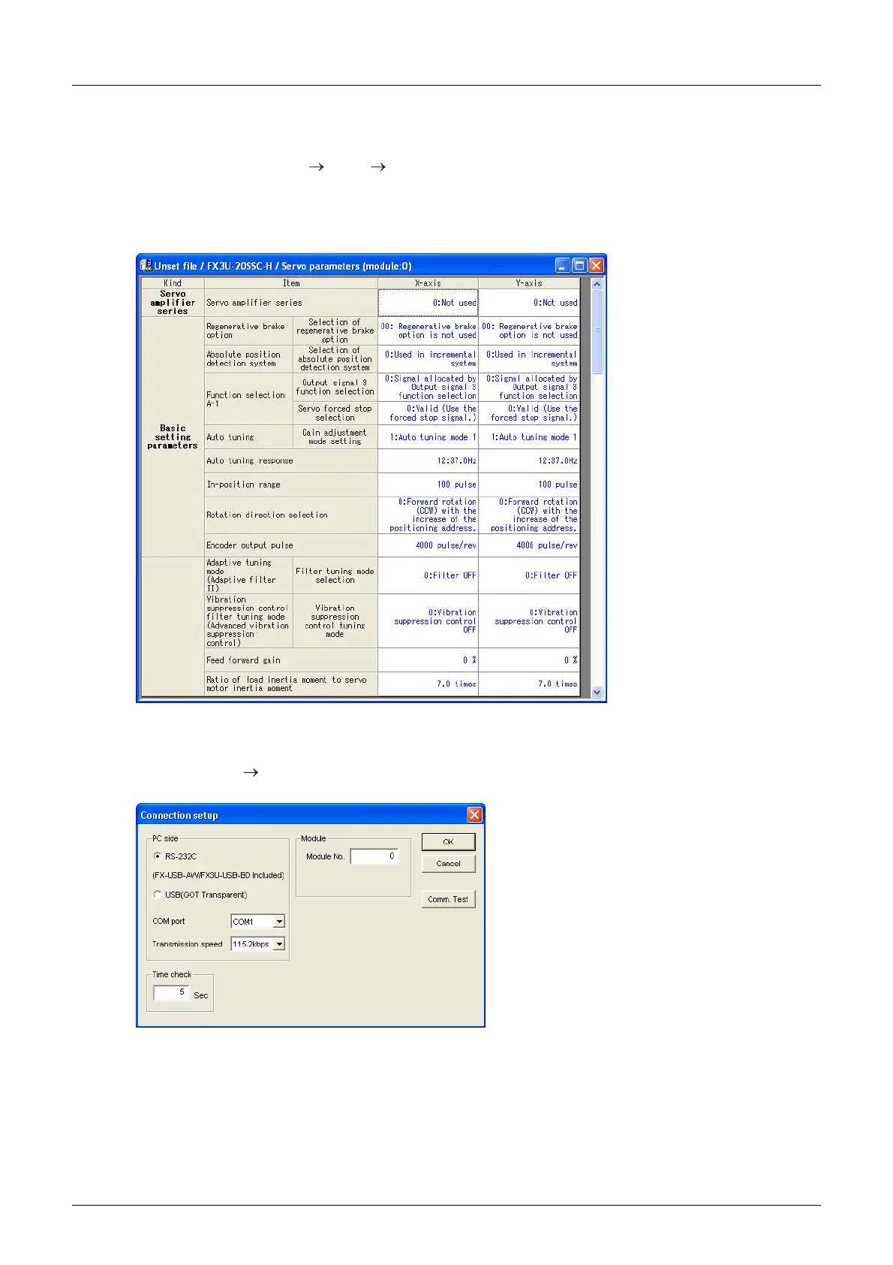Viewport: 893px width, 1265px height.
Task: Select X-axis Auto tuning response 12:37.0Hz
Action: pos(428,461)
